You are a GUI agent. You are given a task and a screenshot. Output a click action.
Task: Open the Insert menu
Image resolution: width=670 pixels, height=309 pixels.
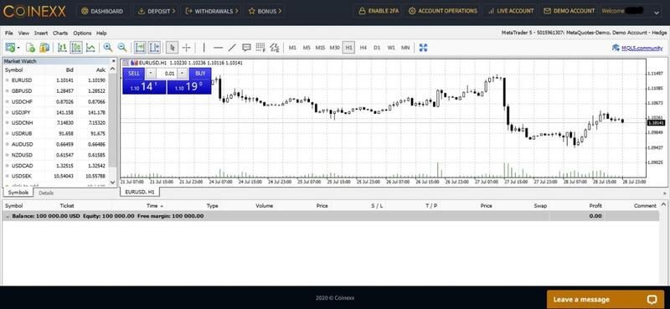[41, 33]
